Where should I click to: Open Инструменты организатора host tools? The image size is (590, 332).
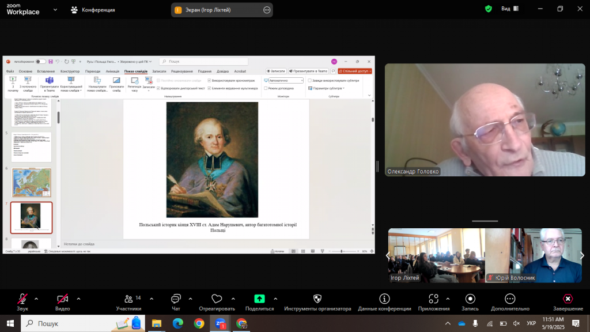[x=317, y=299]
